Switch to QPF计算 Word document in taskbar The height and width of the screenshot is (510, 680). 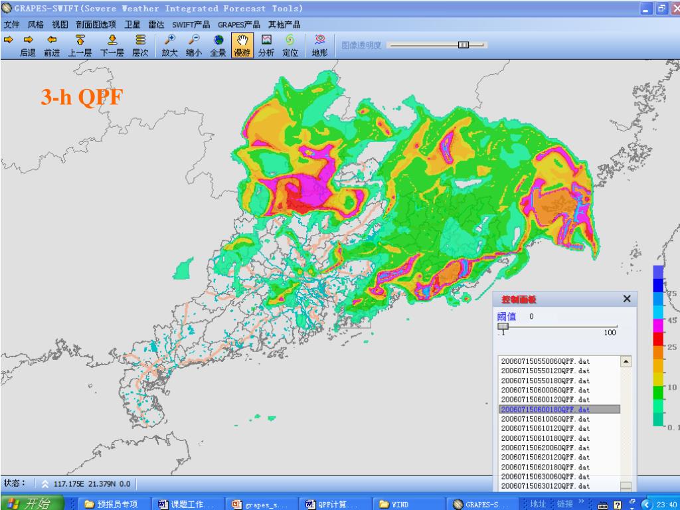click(336, 504)
